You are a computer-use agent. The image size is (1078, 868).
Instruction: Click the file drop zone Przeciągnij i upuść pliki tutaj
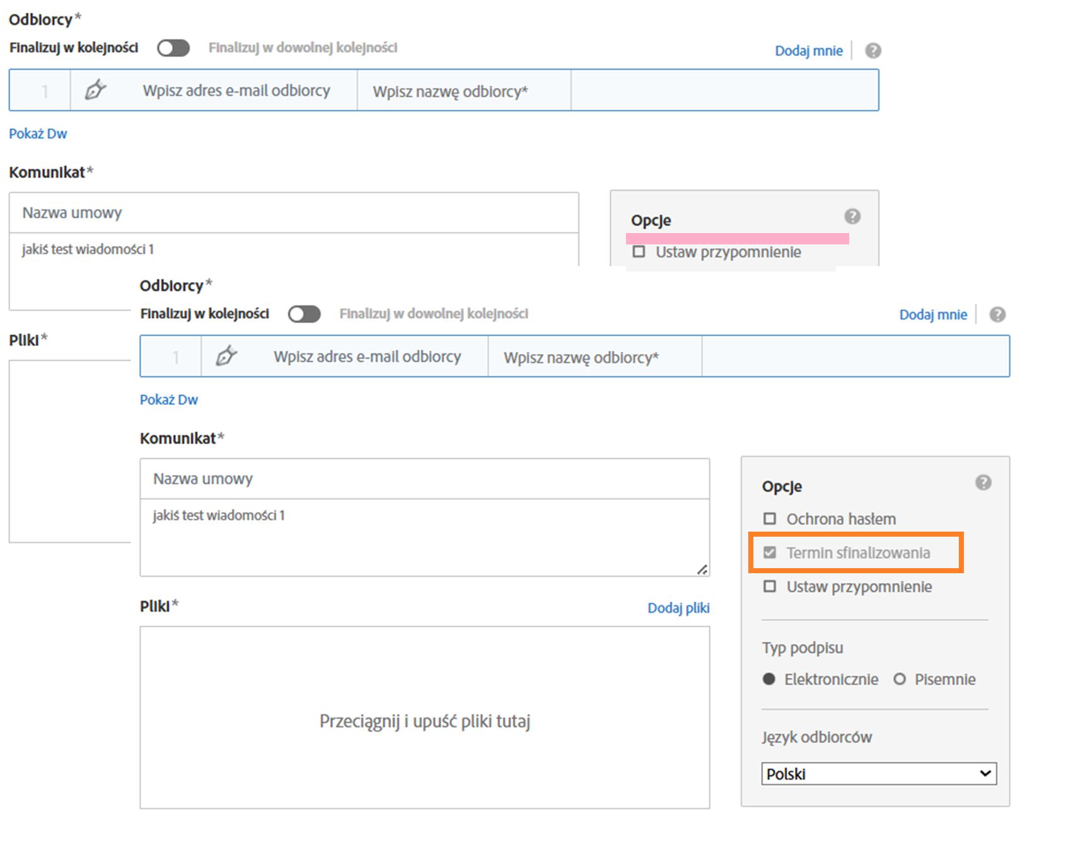425,717
